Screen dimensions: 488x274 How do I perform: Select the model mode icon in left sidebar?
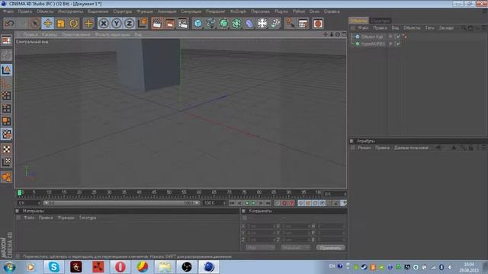6,70
